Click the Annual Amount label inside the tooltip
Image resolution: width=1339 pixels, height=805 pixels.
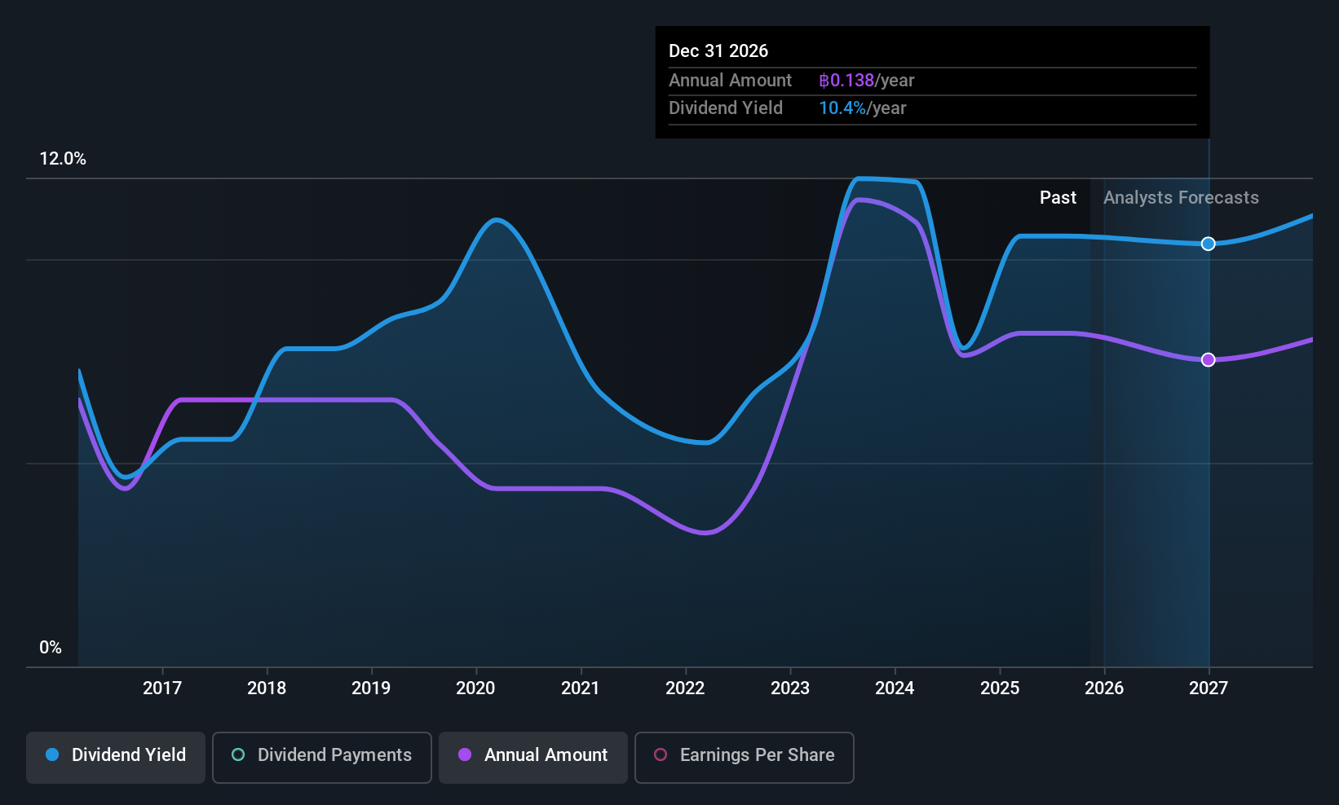click(730, 80)
